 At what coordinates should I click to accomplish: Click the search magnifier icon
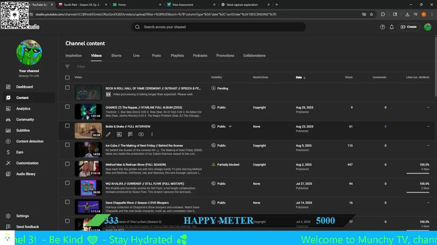point(137,27)
